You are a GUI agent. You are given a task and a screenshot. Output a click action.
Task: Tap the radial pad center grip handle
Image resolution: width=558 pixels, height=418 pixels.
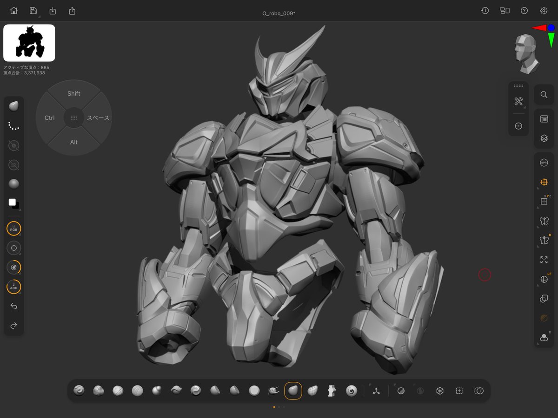74,118
